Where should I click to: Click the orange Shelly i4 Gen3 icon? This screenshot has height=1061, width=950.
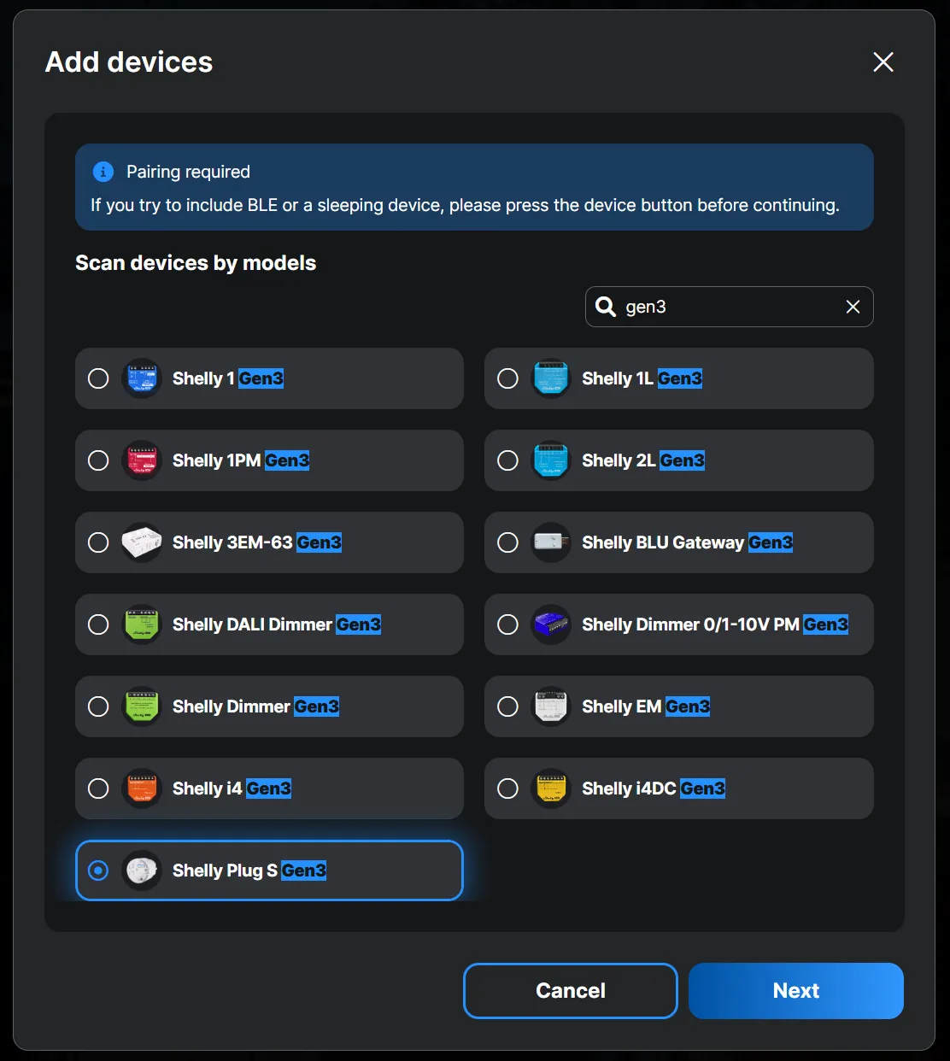(141, 788)
